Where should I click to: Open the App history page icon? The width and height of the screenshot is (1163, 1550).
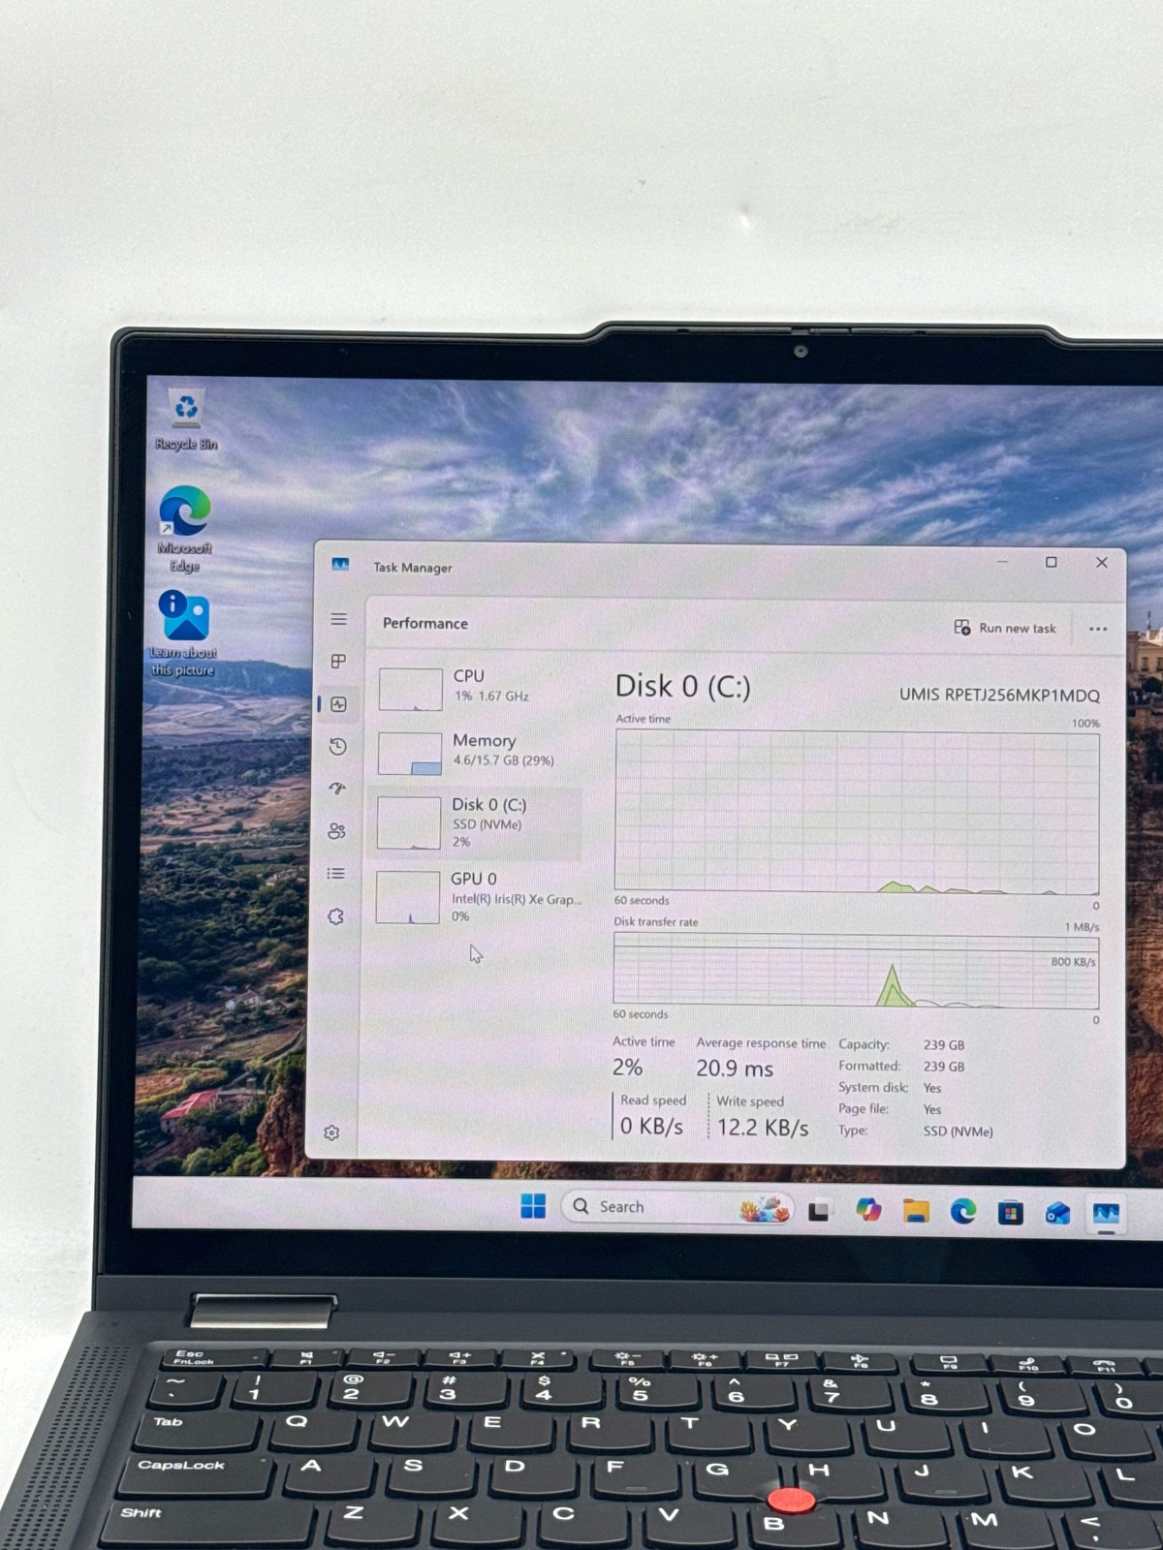coord(337,746)
